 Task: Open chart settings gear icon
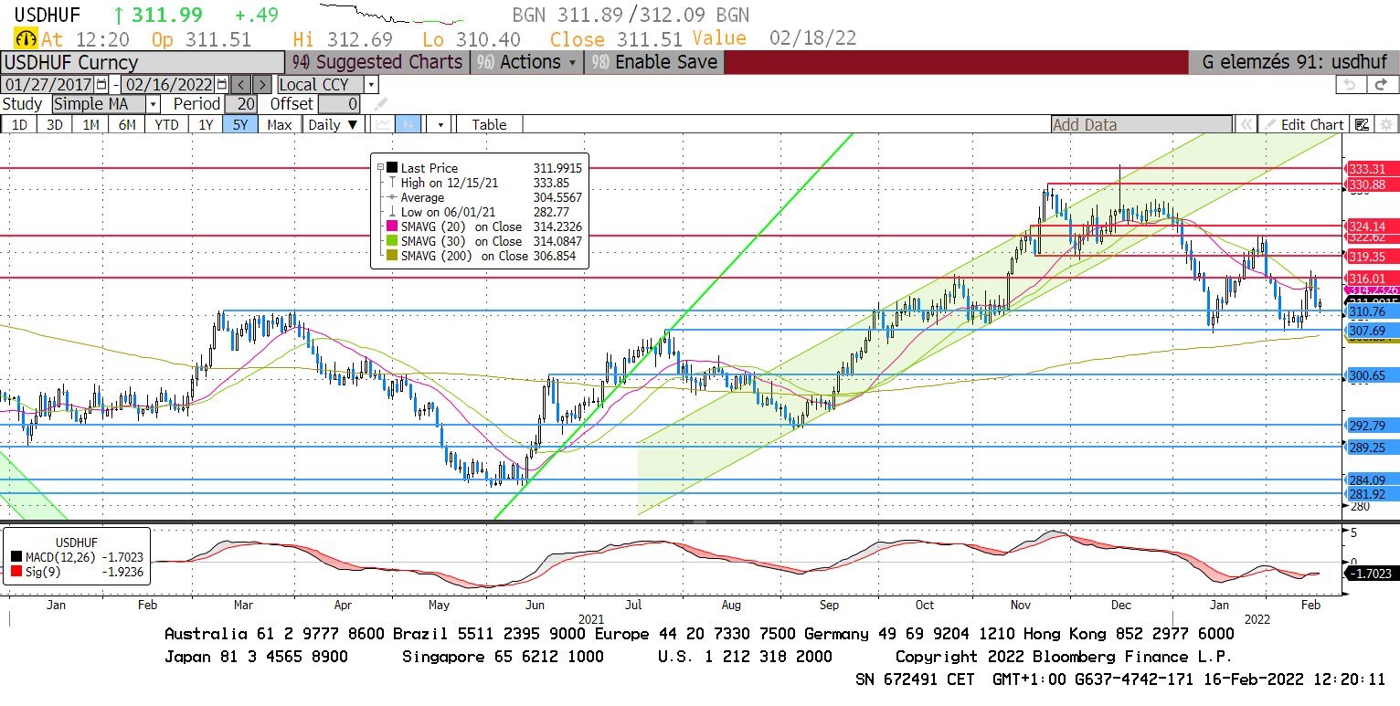1386,124
